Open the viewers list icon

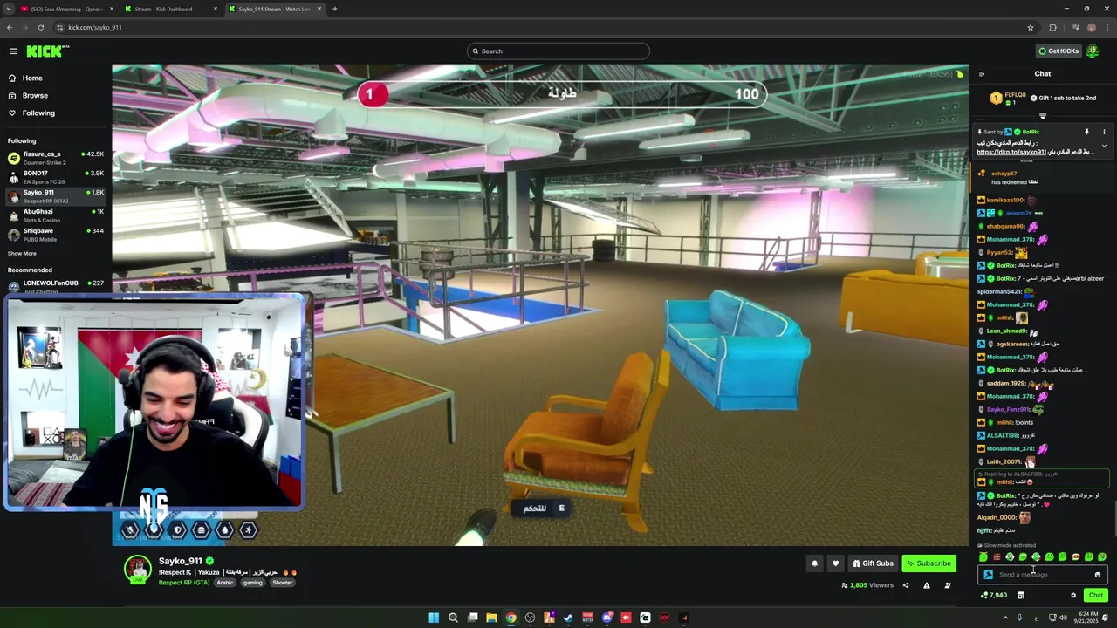click(x=948, y=585)
